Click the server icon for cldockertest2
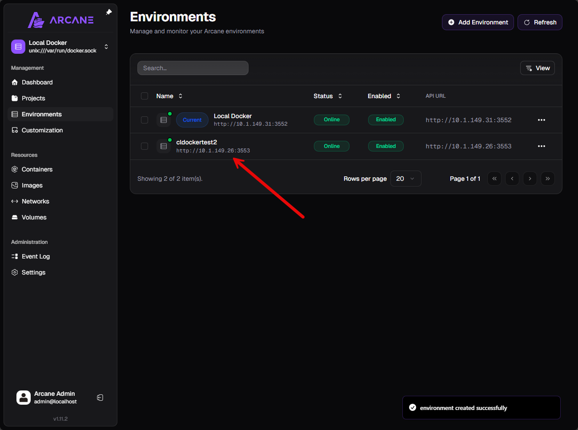This screenshot has width=578, height=430. (x=164, y=146)
